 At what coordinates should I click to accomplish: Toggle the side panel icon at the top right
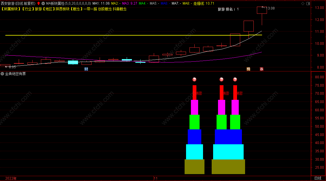[308, 3]
